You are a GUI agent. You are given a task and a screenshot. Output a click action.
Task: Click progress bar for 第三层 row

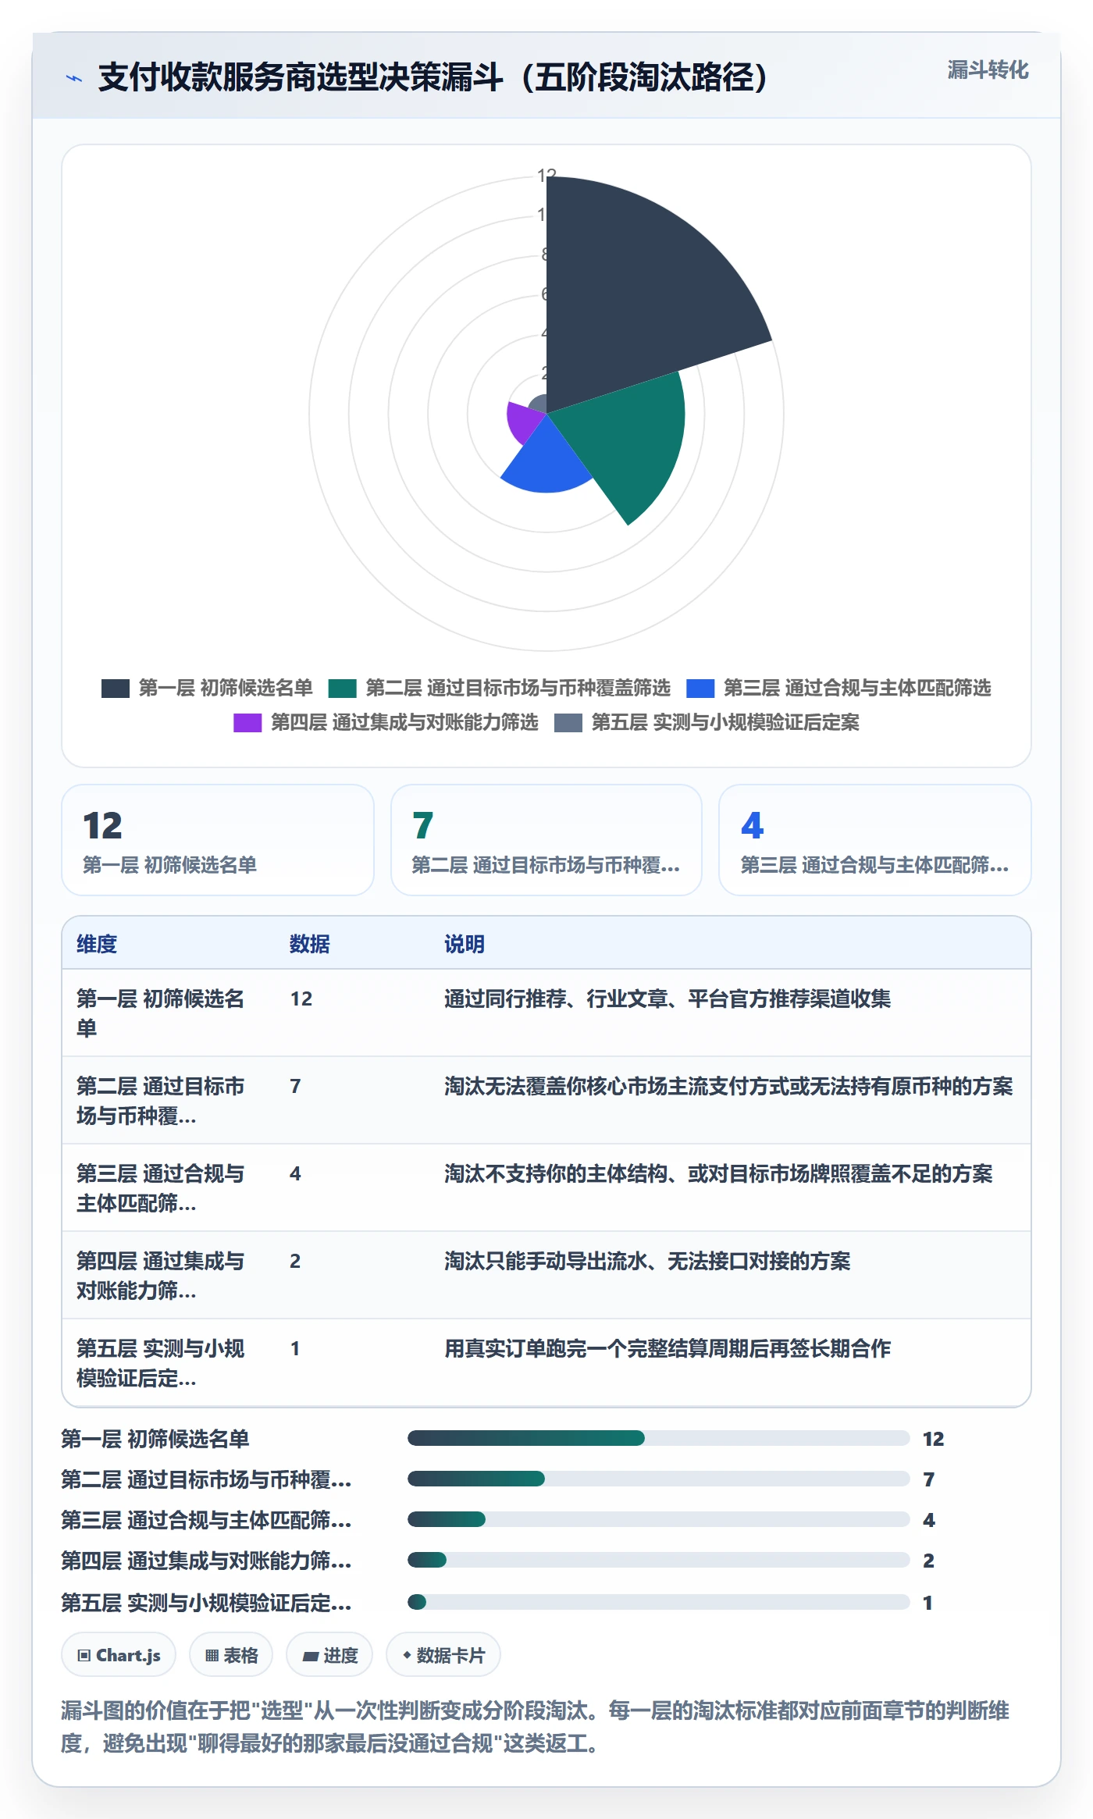pos(659,1519)
